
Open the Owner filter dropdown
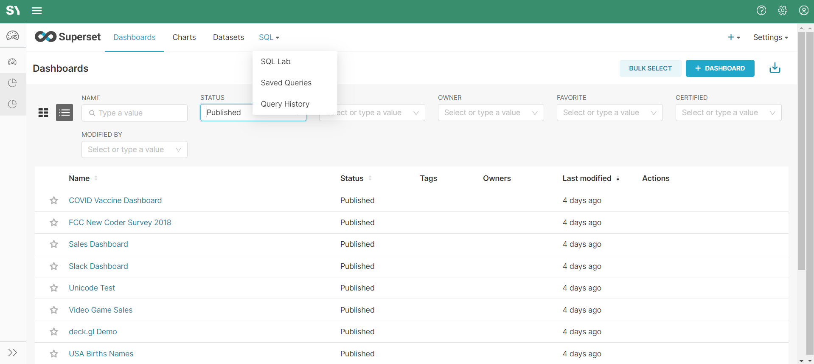pos(491,113)
